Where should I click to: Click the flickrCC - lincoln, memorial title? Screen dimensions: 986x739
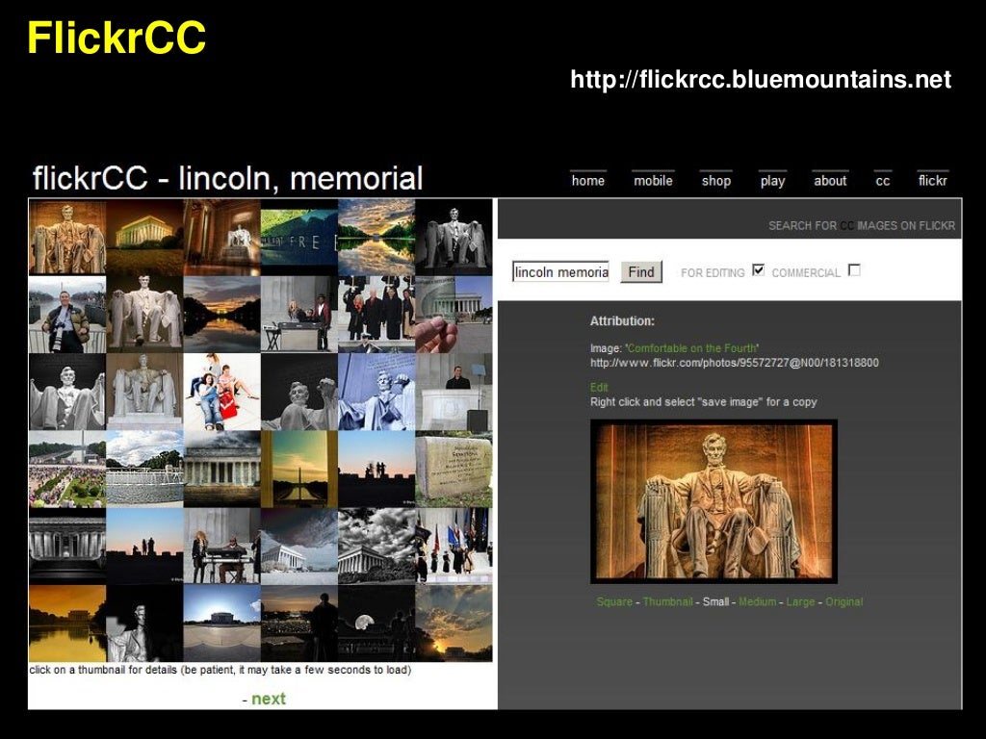[x=227, y=178]
